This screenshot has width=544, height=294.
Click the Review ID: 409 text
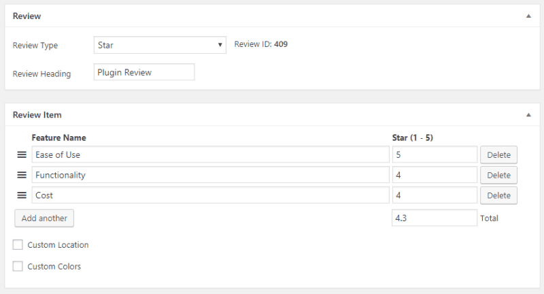[x=261, y=44]
